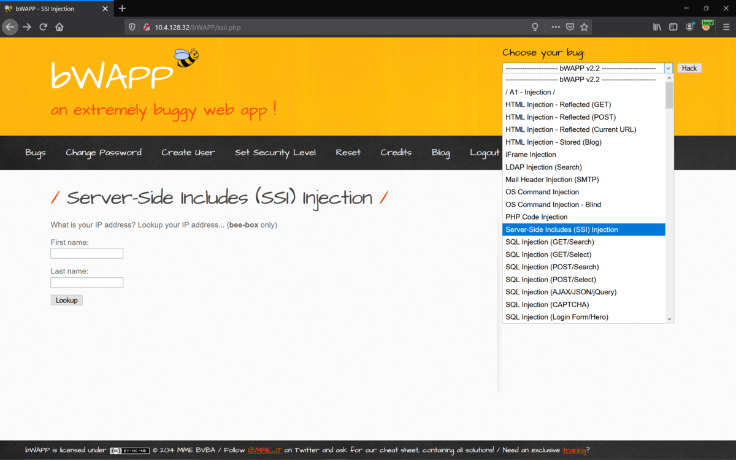Go back with the browser back arrow

(10, 27)
